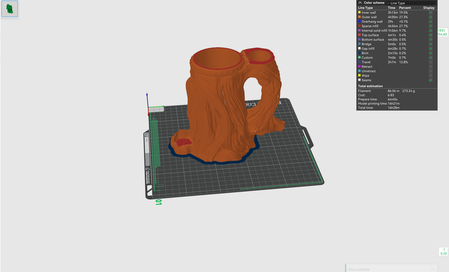
Task: Click the Top surface legend entry
Action: click(x=370, y=35)
